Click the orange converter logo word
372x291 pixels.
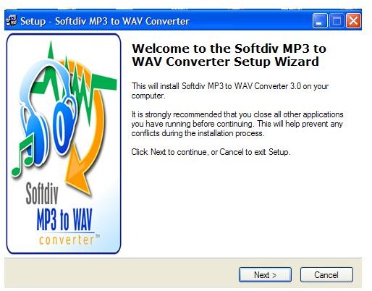(67, 240)
